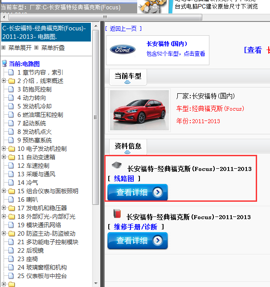Click the folder icon for 18 外部灯光-内部灯光

[12, 216]
